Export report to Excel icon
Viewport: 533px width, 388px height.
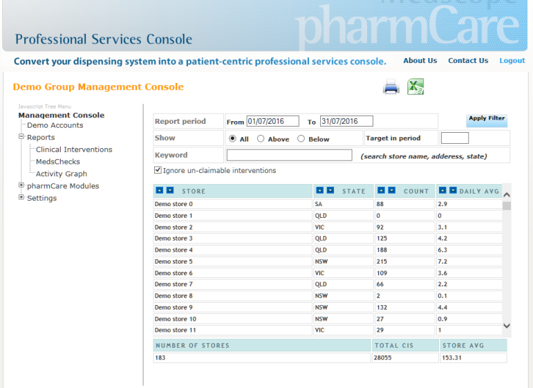[415, 86]
